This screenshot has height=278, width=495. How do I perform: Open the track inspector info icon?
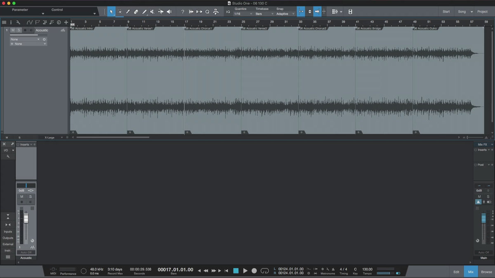(x=11, y=22)
